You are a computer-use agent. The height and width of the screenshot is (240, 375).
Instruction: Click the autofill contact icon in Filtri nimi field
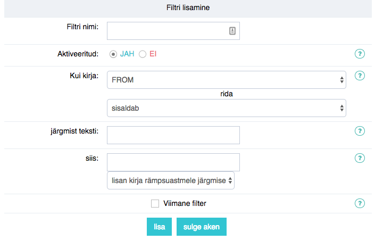[232, 31]
